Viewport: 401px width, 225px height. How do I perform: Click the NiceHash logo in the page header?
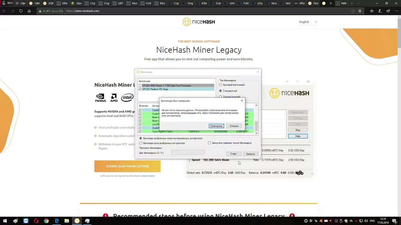pyautogui.click(x=199, y=22)
